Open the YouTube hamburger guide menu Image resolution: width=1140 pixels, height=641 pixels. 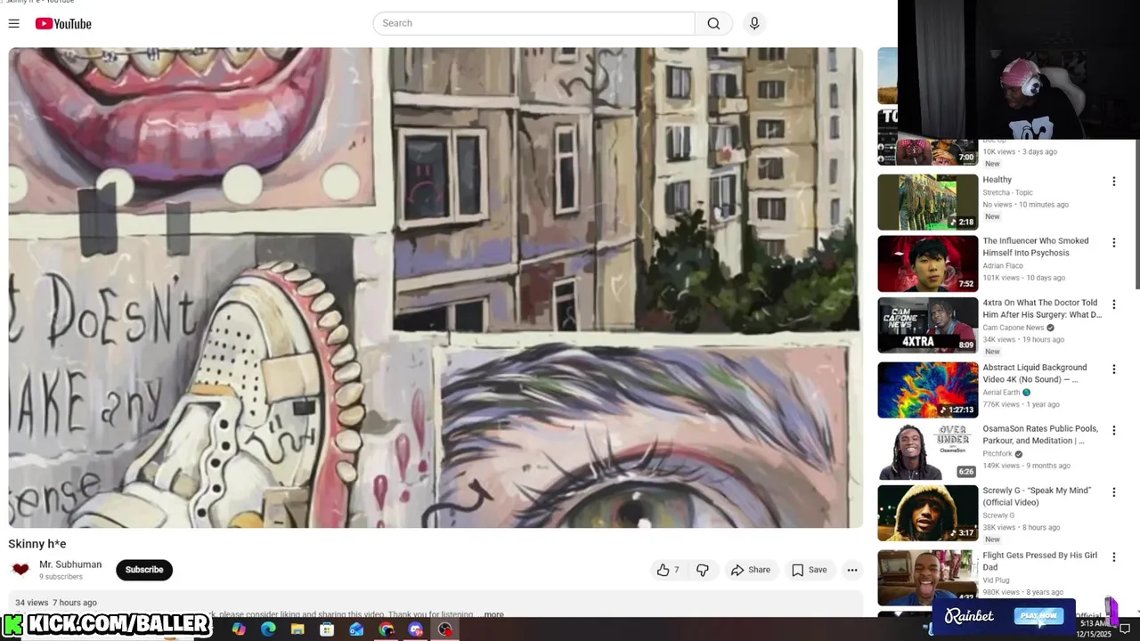click(x=13, y=23)
